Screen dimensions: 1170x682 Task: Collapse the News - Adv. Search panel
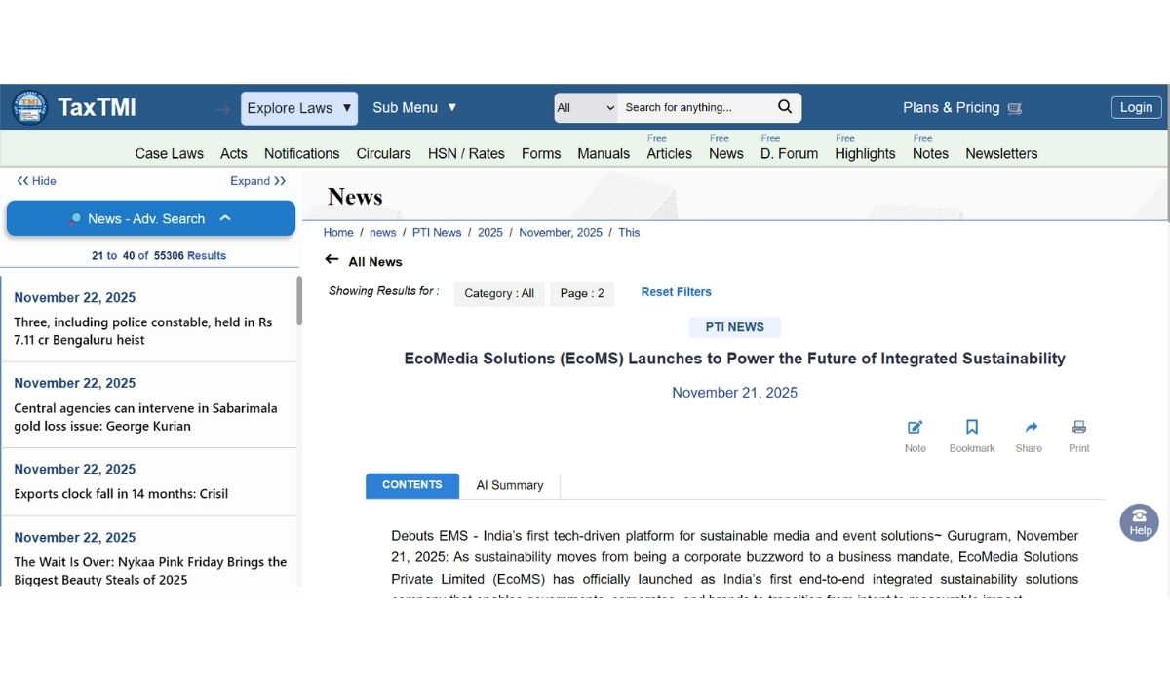(x=225, y=218)
